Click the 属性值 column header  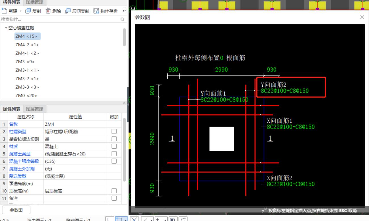point(75,117)
